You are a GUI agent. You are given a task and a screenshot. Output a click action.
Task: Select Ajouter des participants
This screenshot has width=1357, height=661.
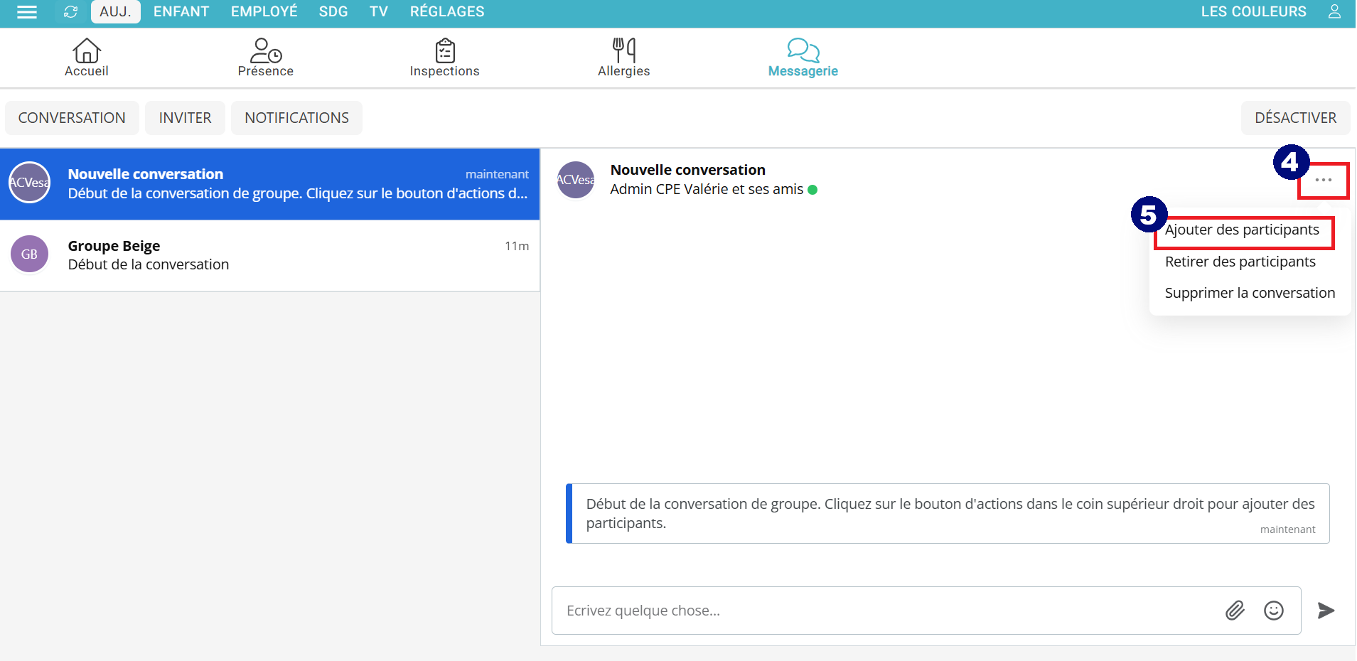pyautogui.click(x=1242, y=230)
